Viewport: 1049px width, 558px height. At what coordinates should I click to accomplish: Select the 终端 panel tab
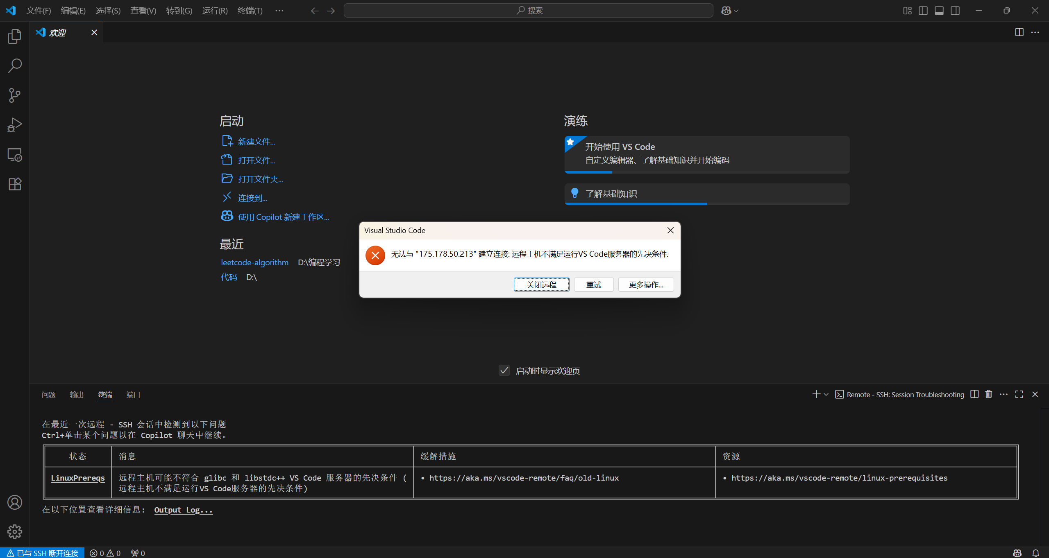point(105,395)
